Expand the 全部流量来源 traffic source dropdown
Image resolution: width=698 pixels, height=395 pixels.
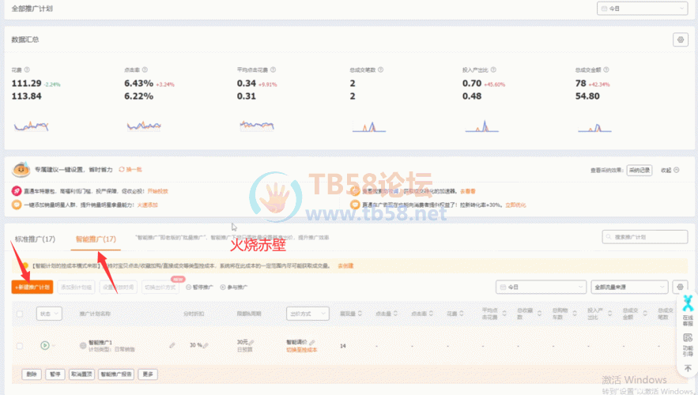[627, 287]
